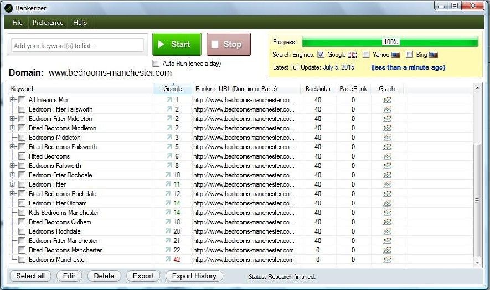Open the Help menu

pos(80,23)
